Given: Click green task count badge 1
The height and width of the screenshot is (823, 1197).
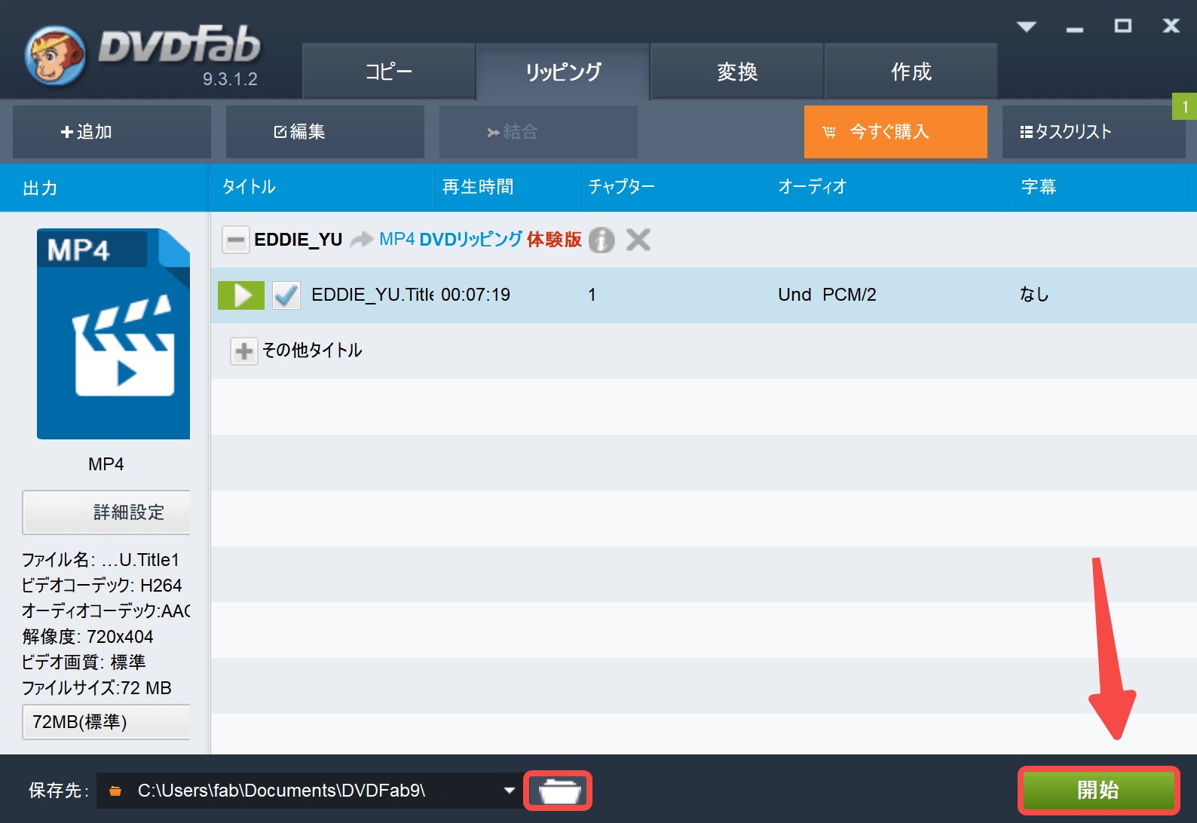Looking at the screenshot, I should 1184,106.
